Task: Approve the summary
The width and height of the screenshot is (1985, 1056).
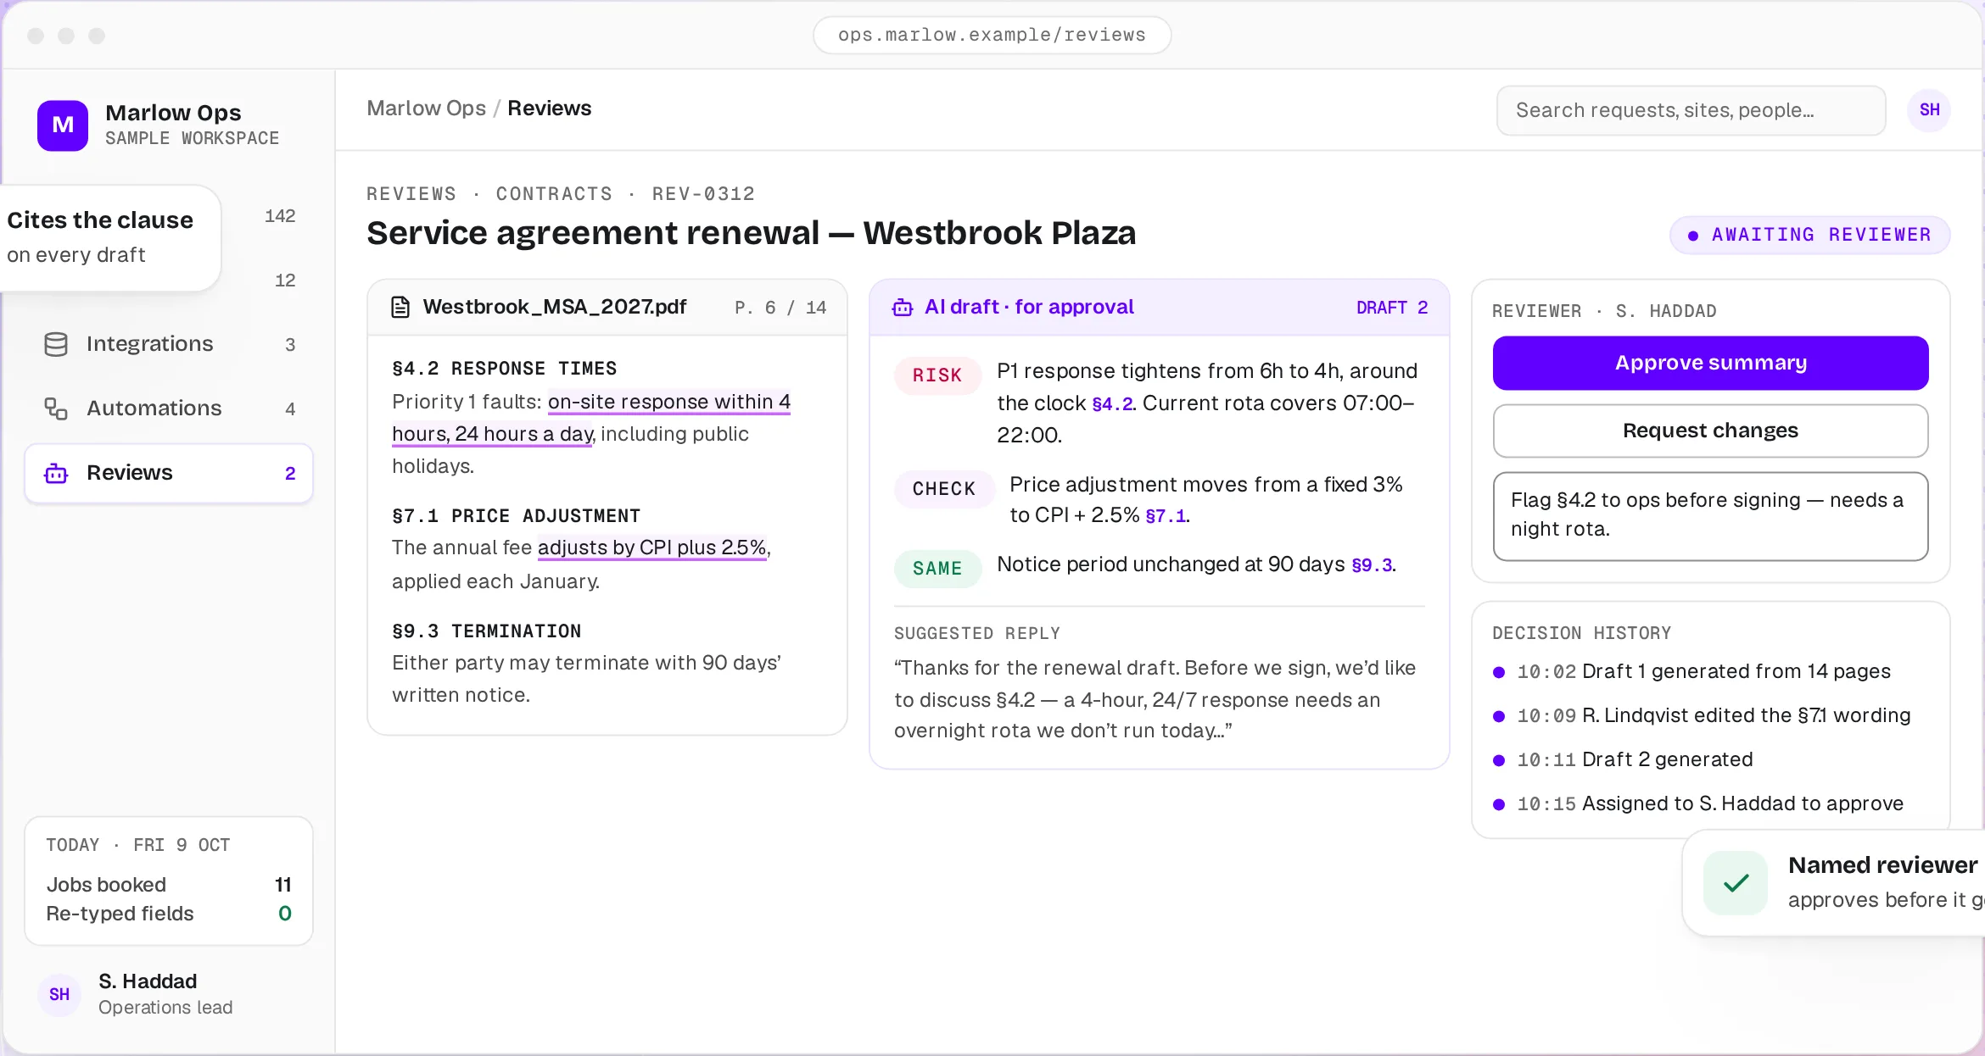Action: point(1710,363)
